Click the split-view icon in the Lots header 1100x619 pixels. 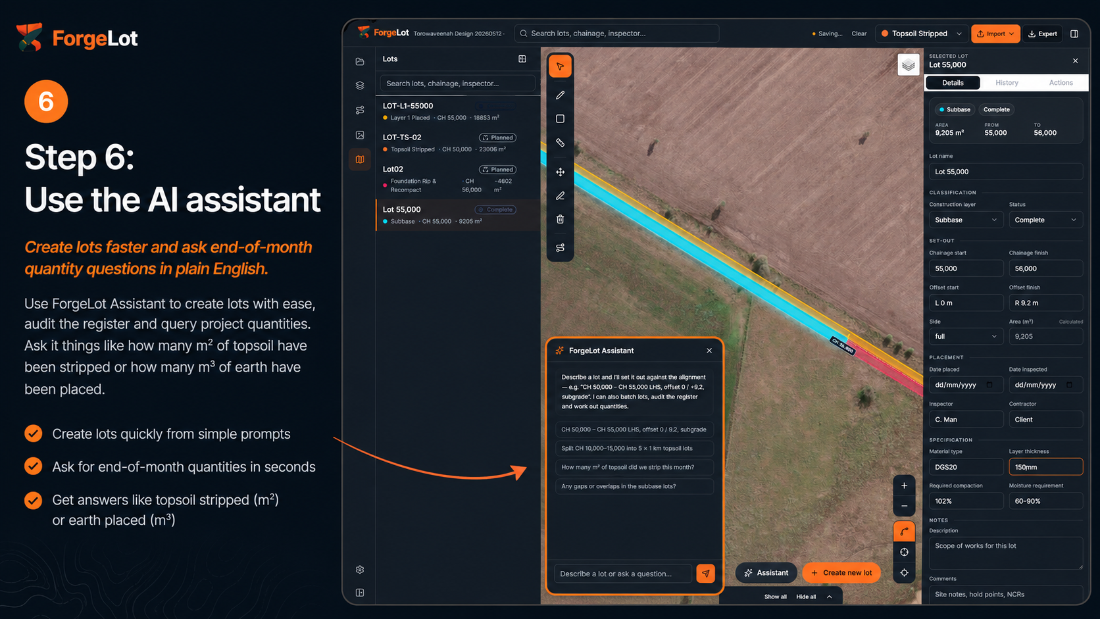[x=522, y=59]
